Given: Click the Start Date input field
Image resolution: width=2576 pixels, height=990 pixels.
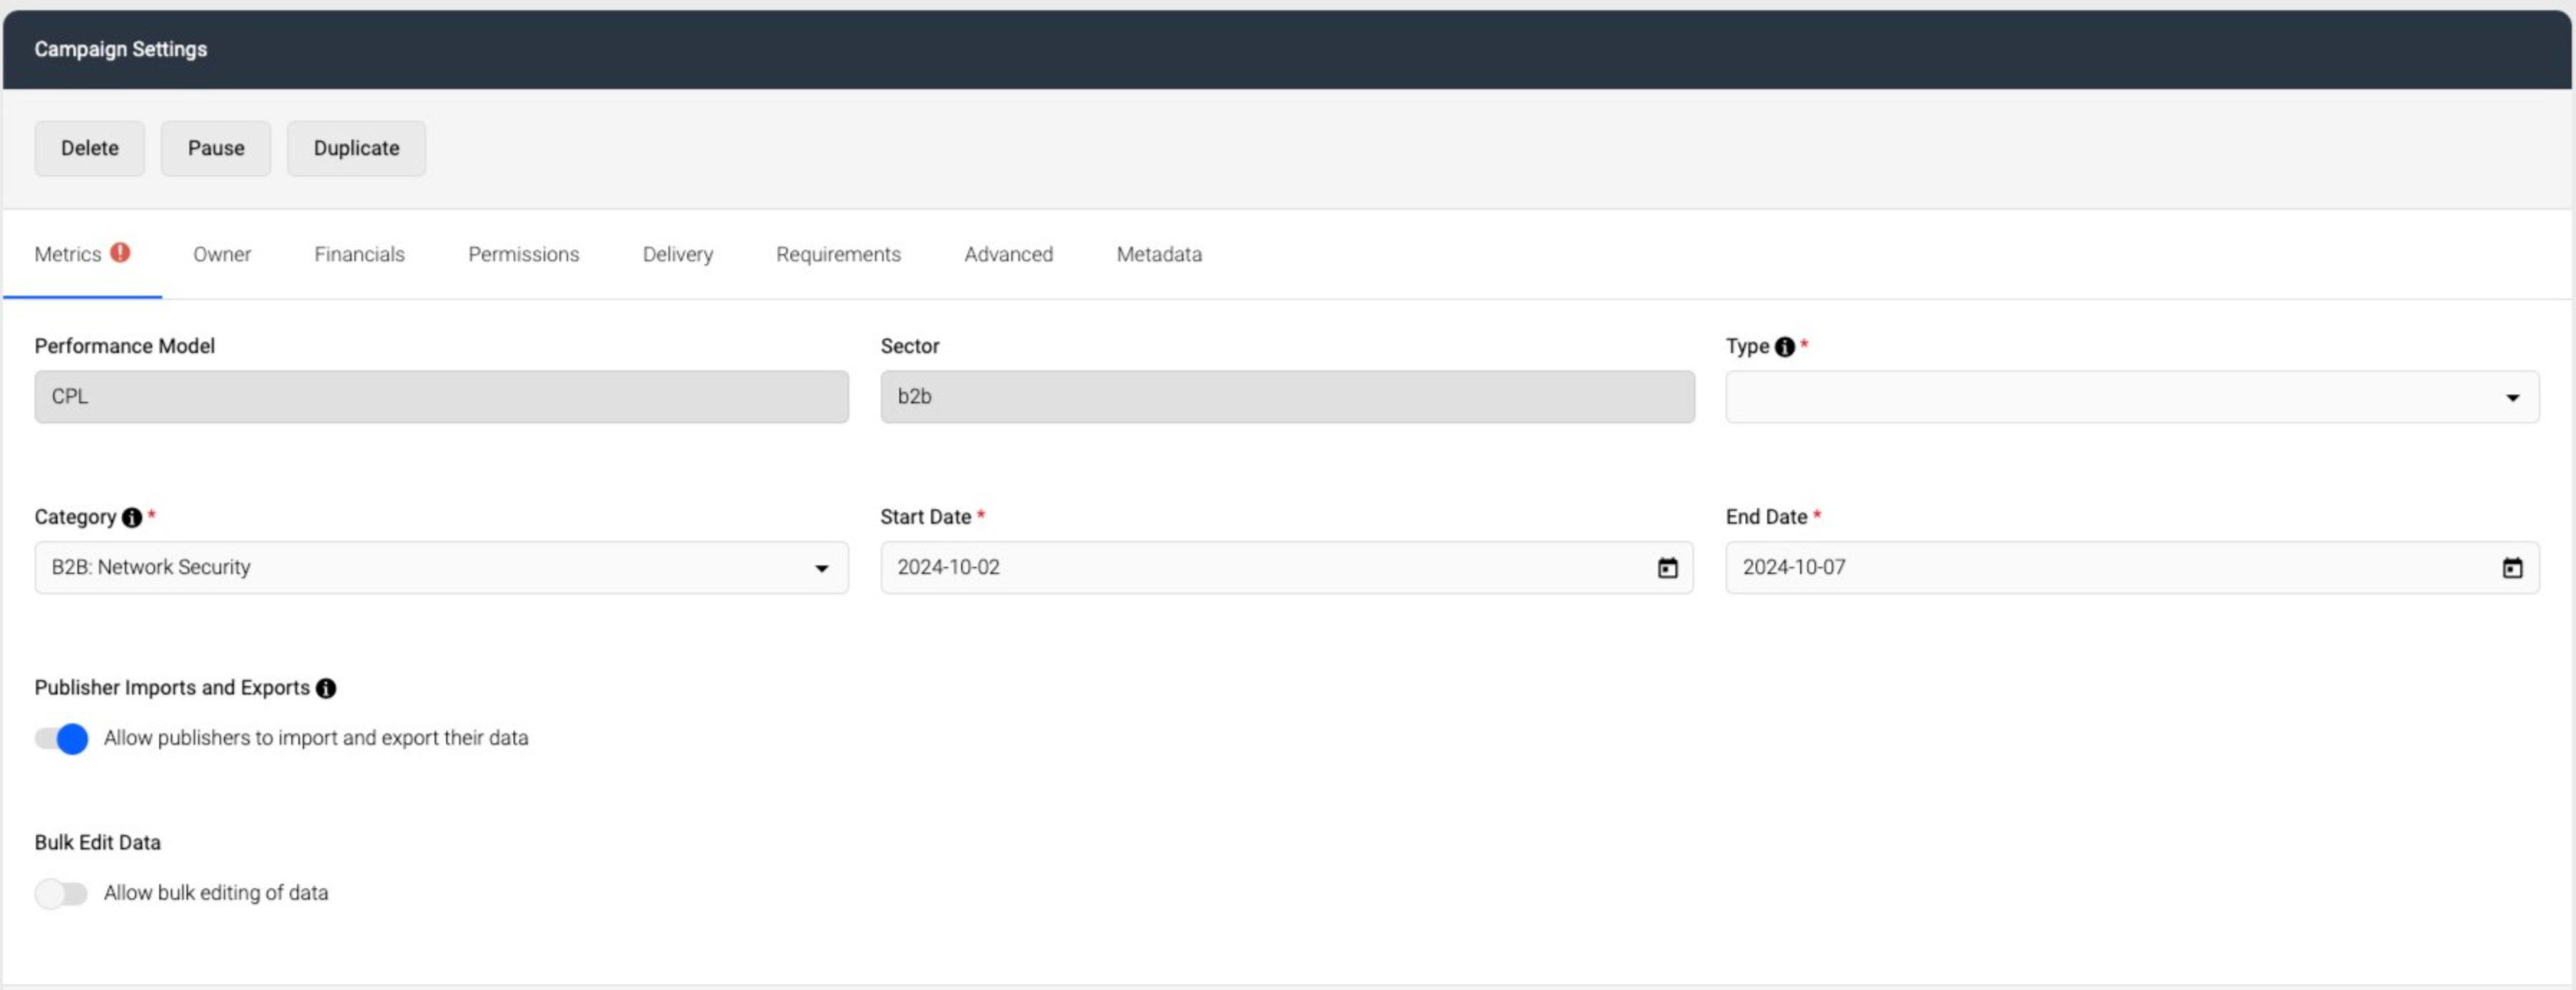Looking at the screenshot, I should pos(1286,568).
